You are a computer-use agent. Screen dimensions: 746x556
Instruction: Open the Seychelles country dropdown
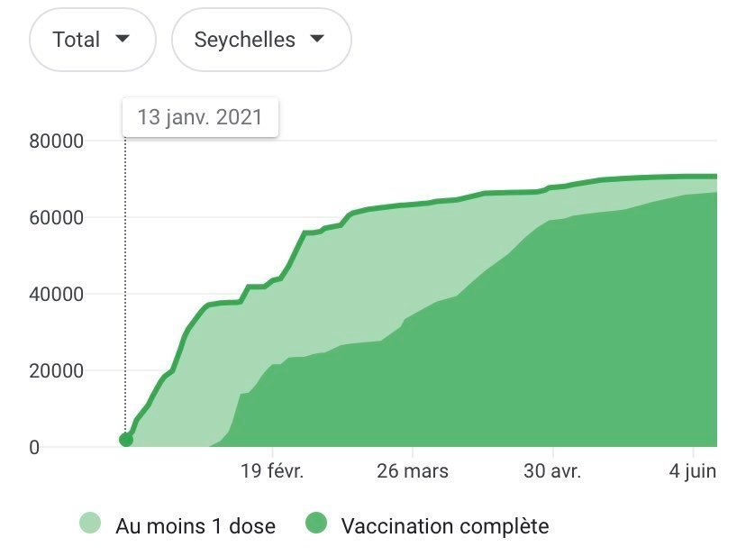tap(260, 40)
